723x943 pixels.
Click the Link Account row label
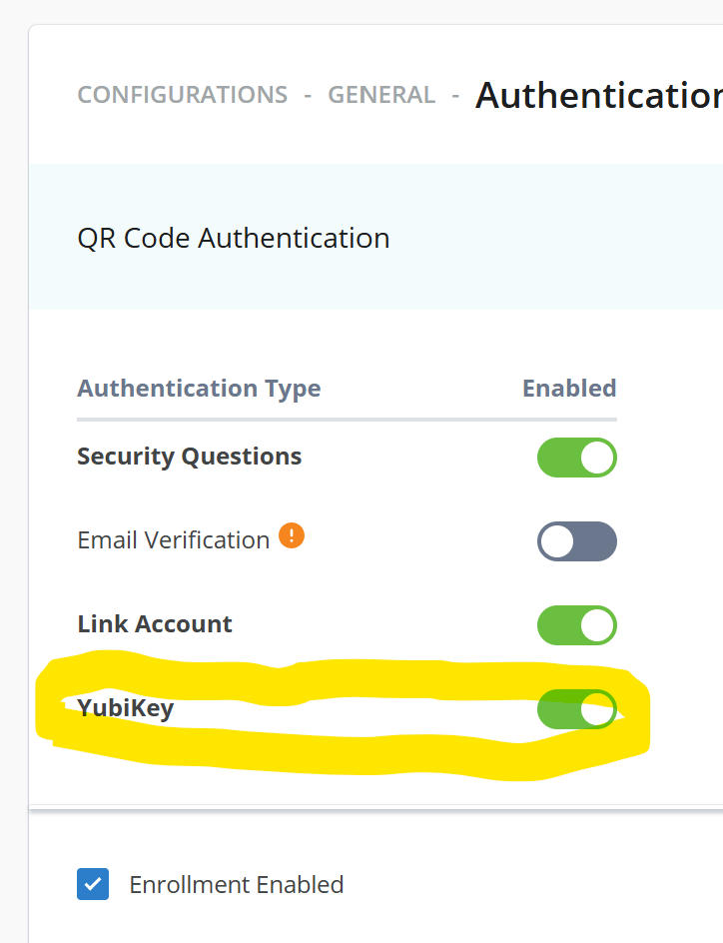pyautogui.click(x=155, y=624)
